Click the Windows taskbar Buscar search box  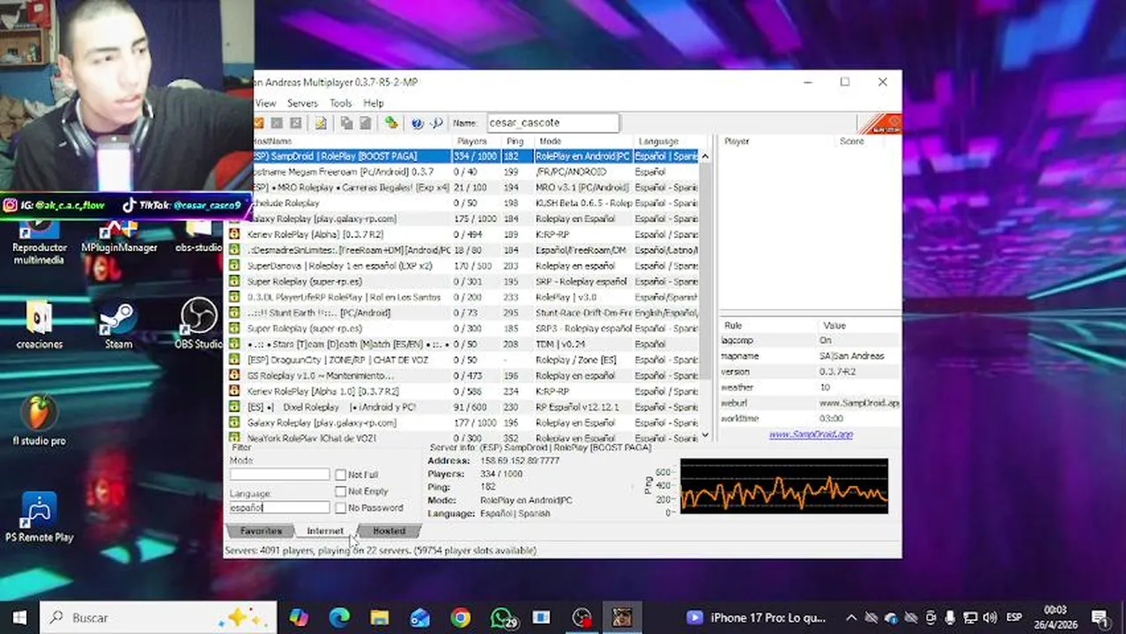point(159,617)
